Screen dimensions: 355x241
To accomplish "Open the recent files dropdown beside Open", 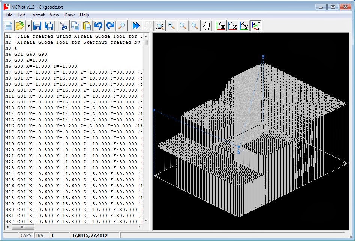I will click(x=28, y=25).
